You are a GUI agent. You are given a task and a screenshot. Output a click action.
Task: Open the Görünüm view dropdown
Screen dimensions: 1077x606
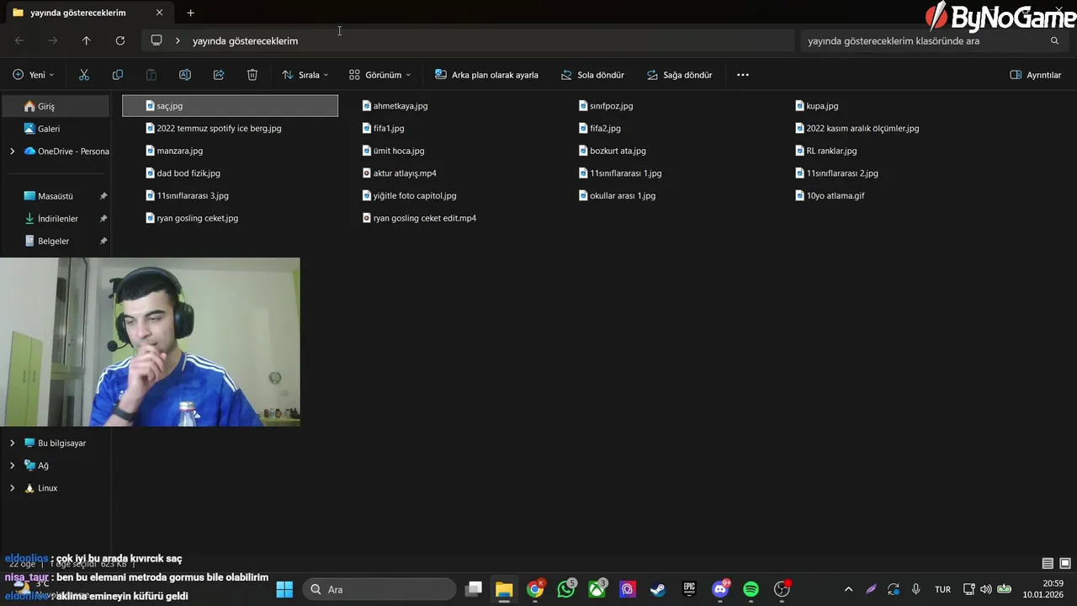click(x=380, y=75)
